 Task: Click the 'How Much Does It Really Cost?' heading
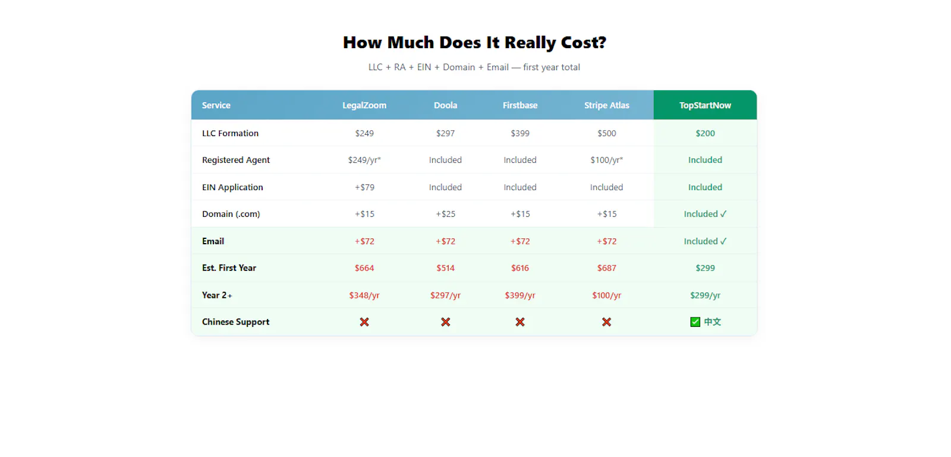[474, 43]
